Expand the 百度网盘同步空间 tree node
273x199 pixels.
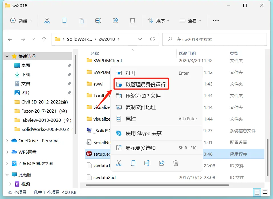pos(7,163)
